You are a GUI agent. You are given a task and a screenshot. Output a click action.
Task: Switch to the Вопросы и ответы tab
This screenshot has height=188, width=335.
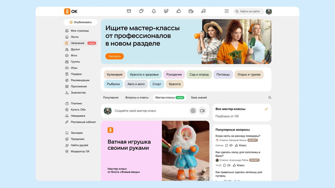coord(137,97)
